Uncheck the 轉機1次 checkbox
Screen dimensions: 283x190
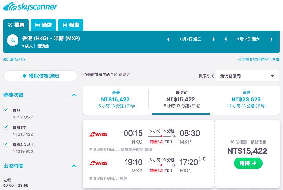(x=6, y=127)
